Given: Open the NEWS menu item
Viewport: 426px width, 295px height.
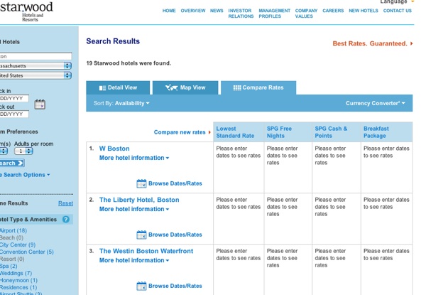Looking at the screenshot, I should click(217, 11).
